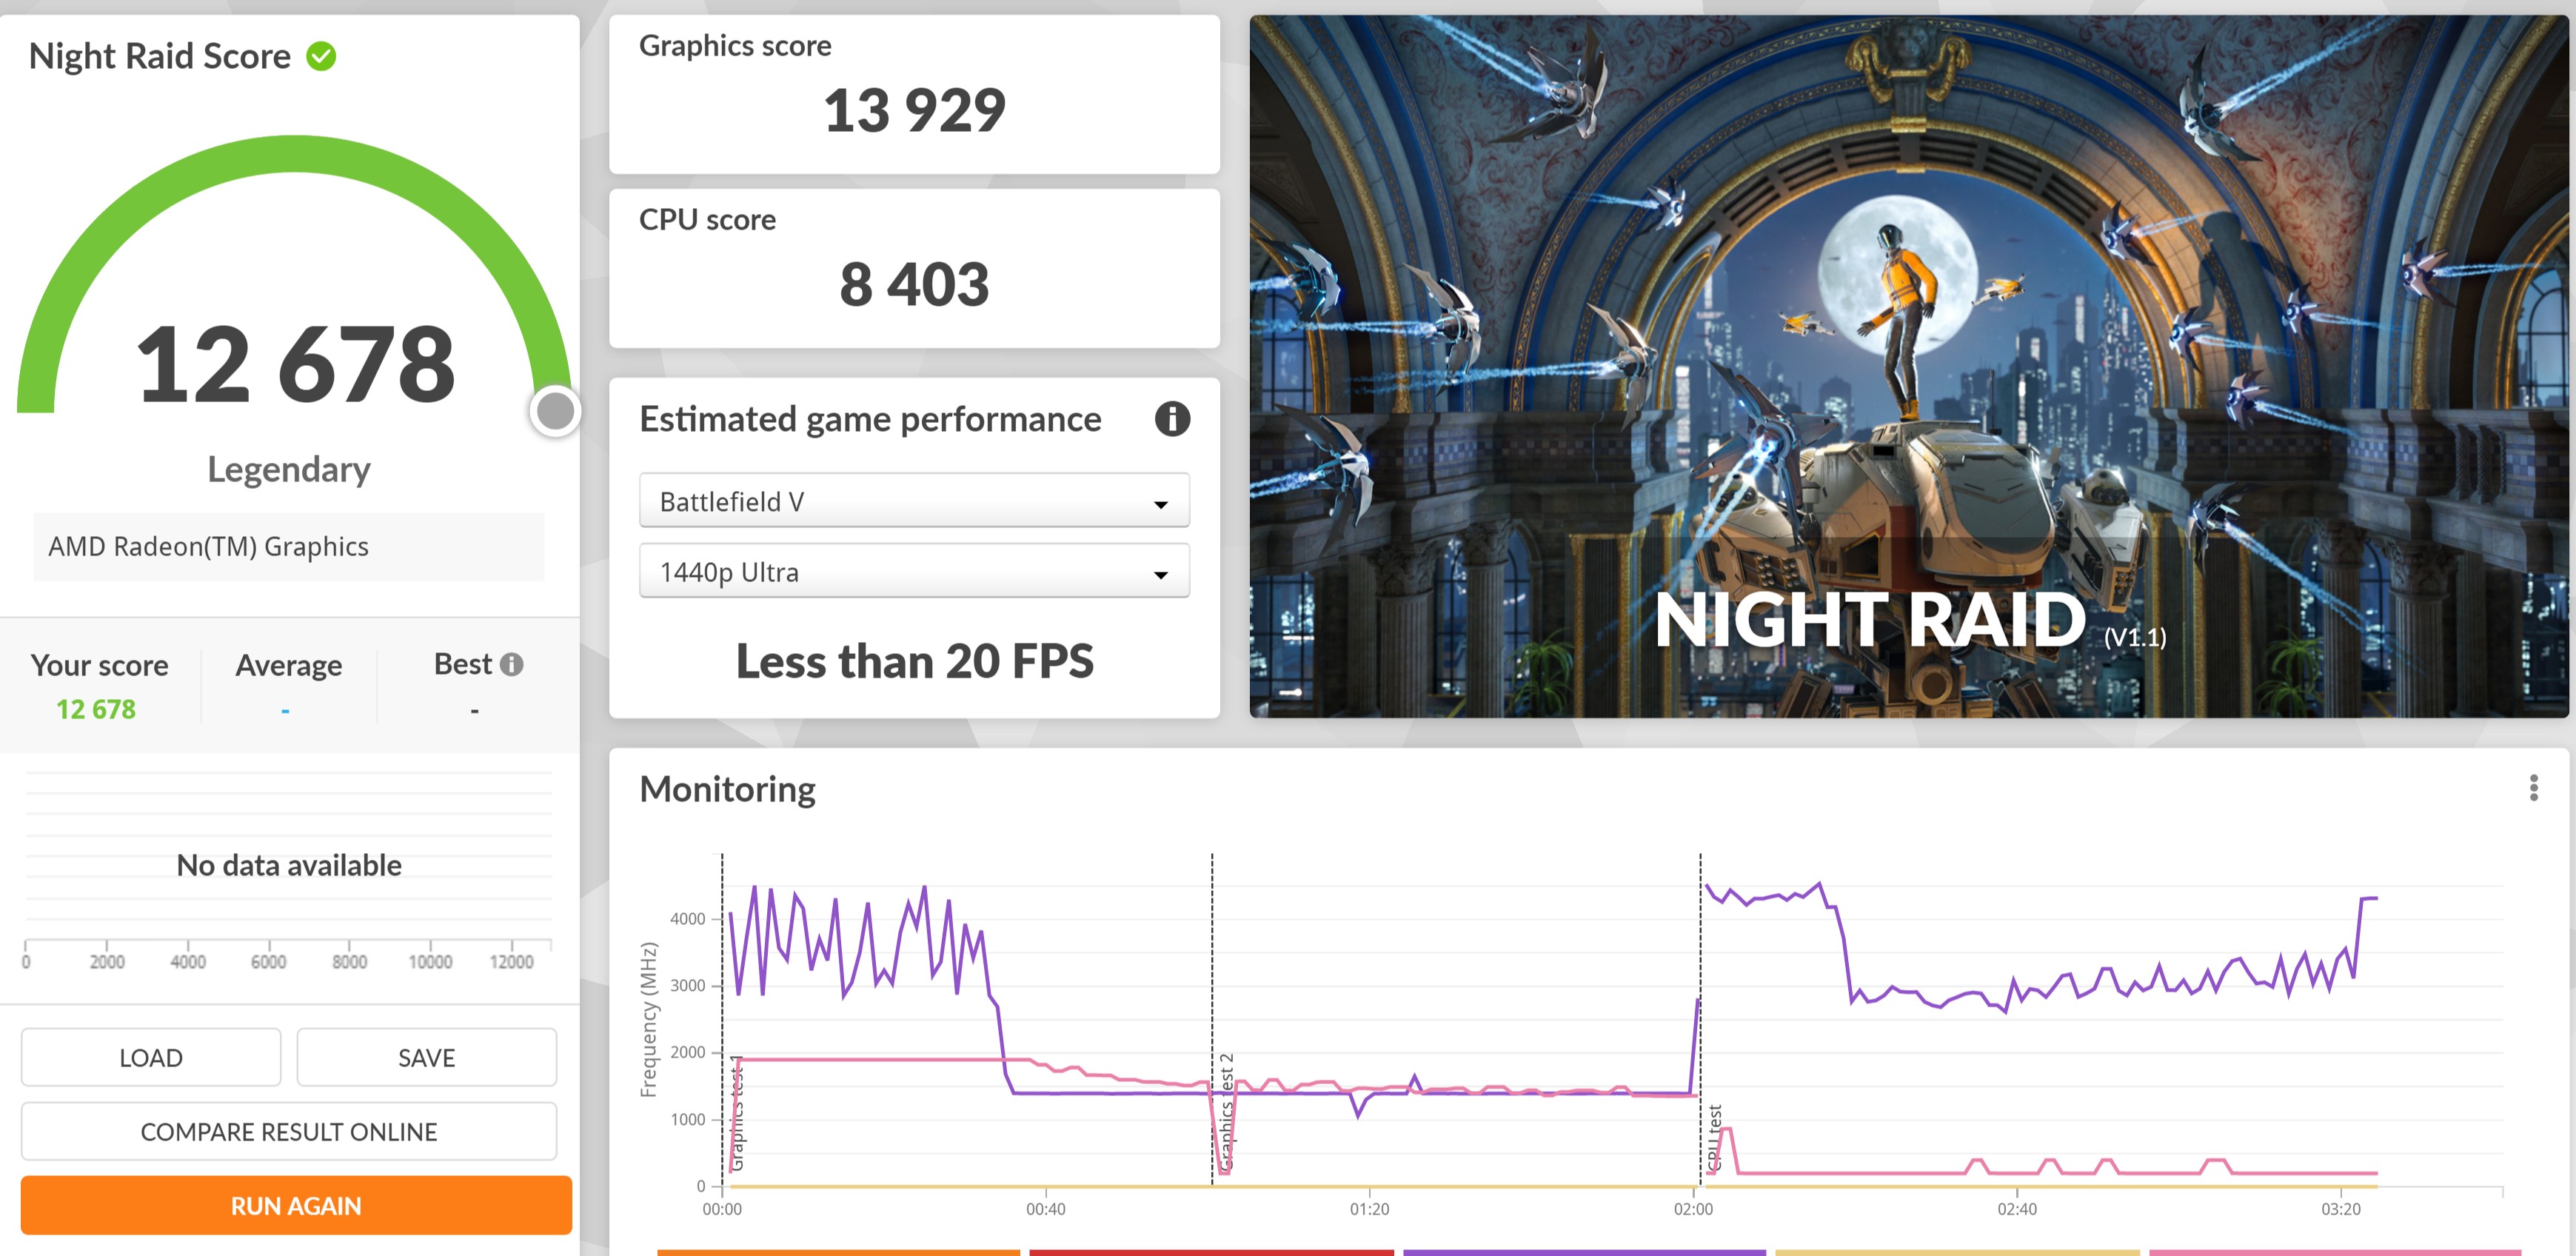The image size is (2576, 1256).
Task: Click the gray gauge end knob
Action: (555, 411)
